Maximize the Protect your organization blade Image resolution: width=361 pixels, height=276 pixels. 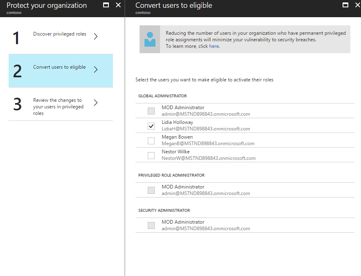[106, 5]
